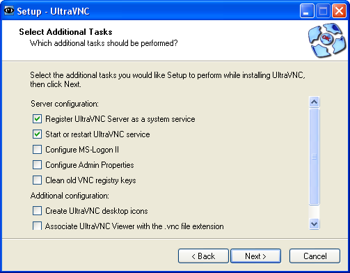Enable the Configure MS-Logon II checkbox
This screenshot has width=350, height=273.
37,150
